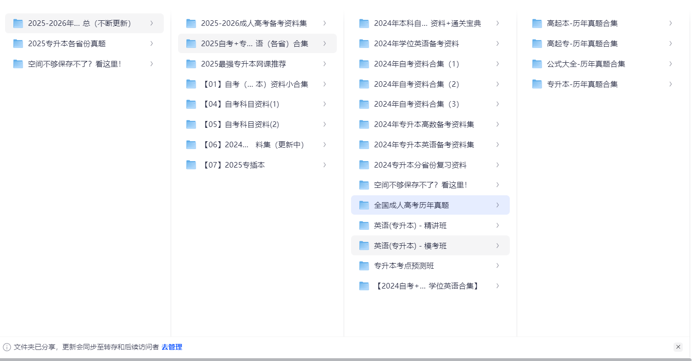
Task: Click folder icon of 2025最强专升本网课推荐
Action: point(191,64)
